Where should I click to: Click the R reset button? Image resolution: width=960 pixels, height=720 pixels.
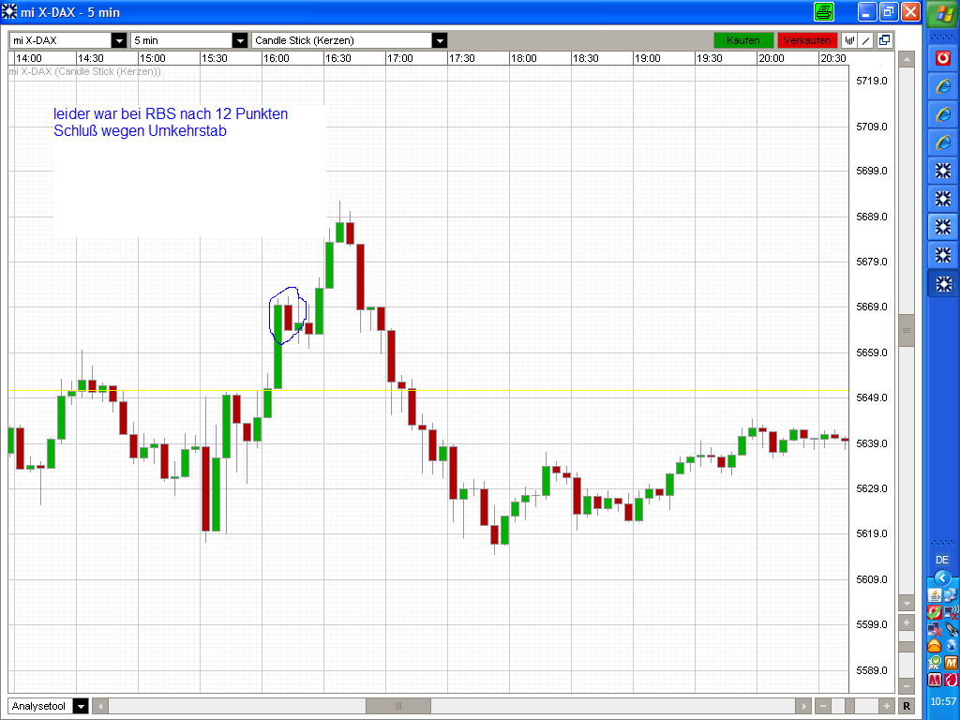coord(907,706)
